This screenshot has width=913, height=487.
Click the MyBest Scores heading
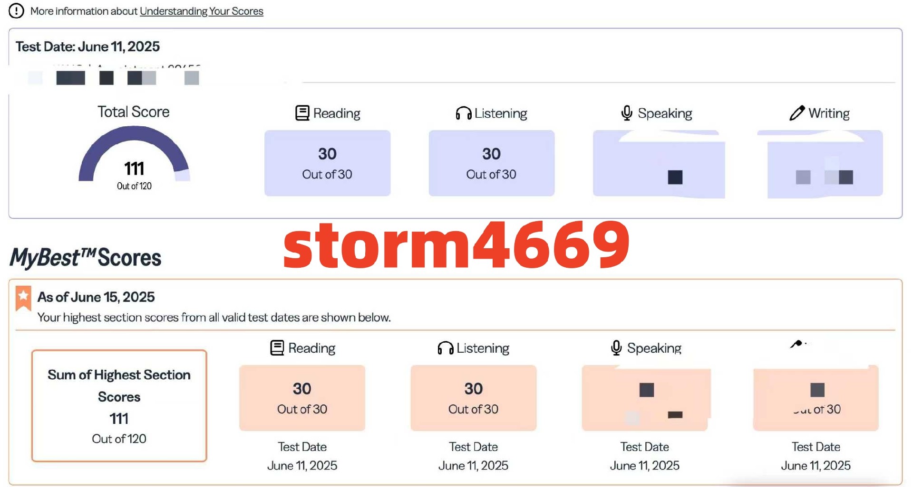tap(86, 258)
